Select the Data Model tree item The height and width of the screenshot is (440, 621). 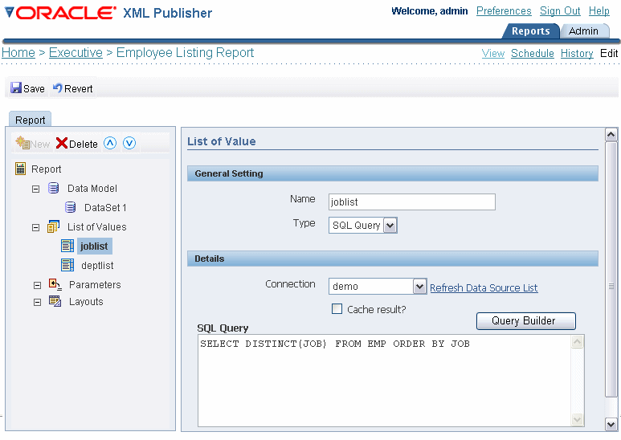pos(92,189)
